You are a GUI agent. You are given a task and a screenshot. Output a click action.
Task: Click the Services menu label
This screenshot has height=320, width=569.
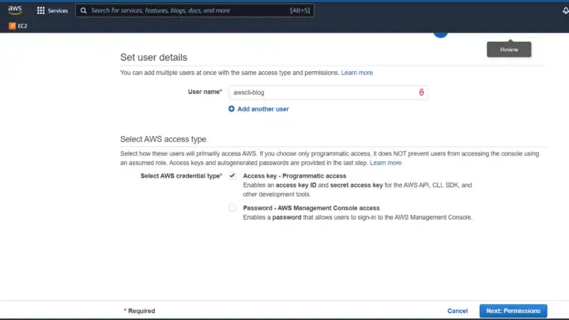coord(58,11)
